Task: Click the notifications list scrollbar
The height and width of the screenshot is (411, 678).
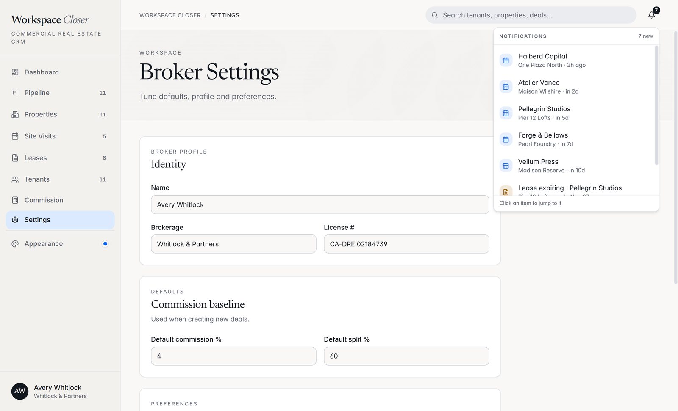Action: (x=656, y=105)
